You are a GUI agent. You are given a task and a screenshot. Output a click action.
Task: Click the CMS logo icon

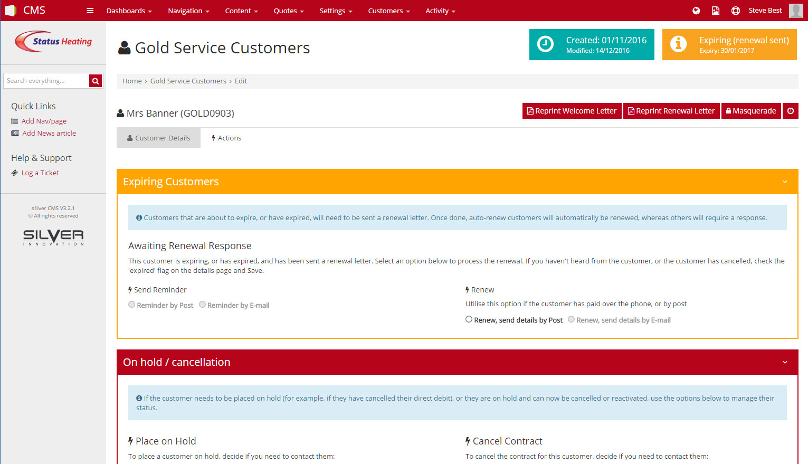11,11
